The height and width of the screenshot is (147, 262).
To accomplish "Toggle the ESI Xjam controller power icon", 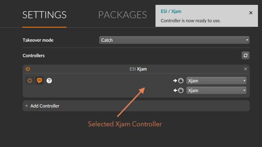I will point(28,69).
